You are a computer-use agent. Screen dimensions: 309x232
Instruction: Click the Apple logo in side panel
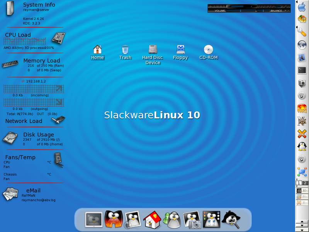point(302,7)
